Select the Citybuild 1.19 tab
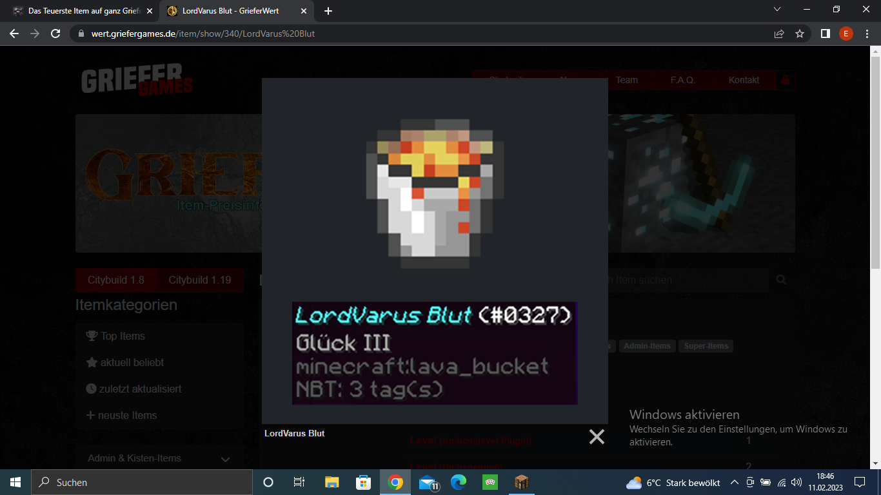Screen dimensions: 881x495 coord(200,280)
